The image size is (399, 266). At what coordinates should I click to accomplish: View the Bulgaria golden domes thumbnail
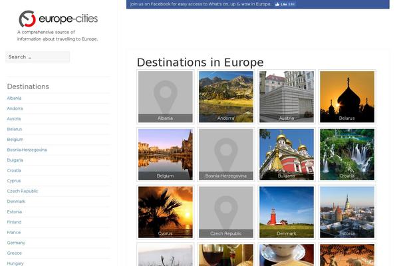tap(286, 154)
